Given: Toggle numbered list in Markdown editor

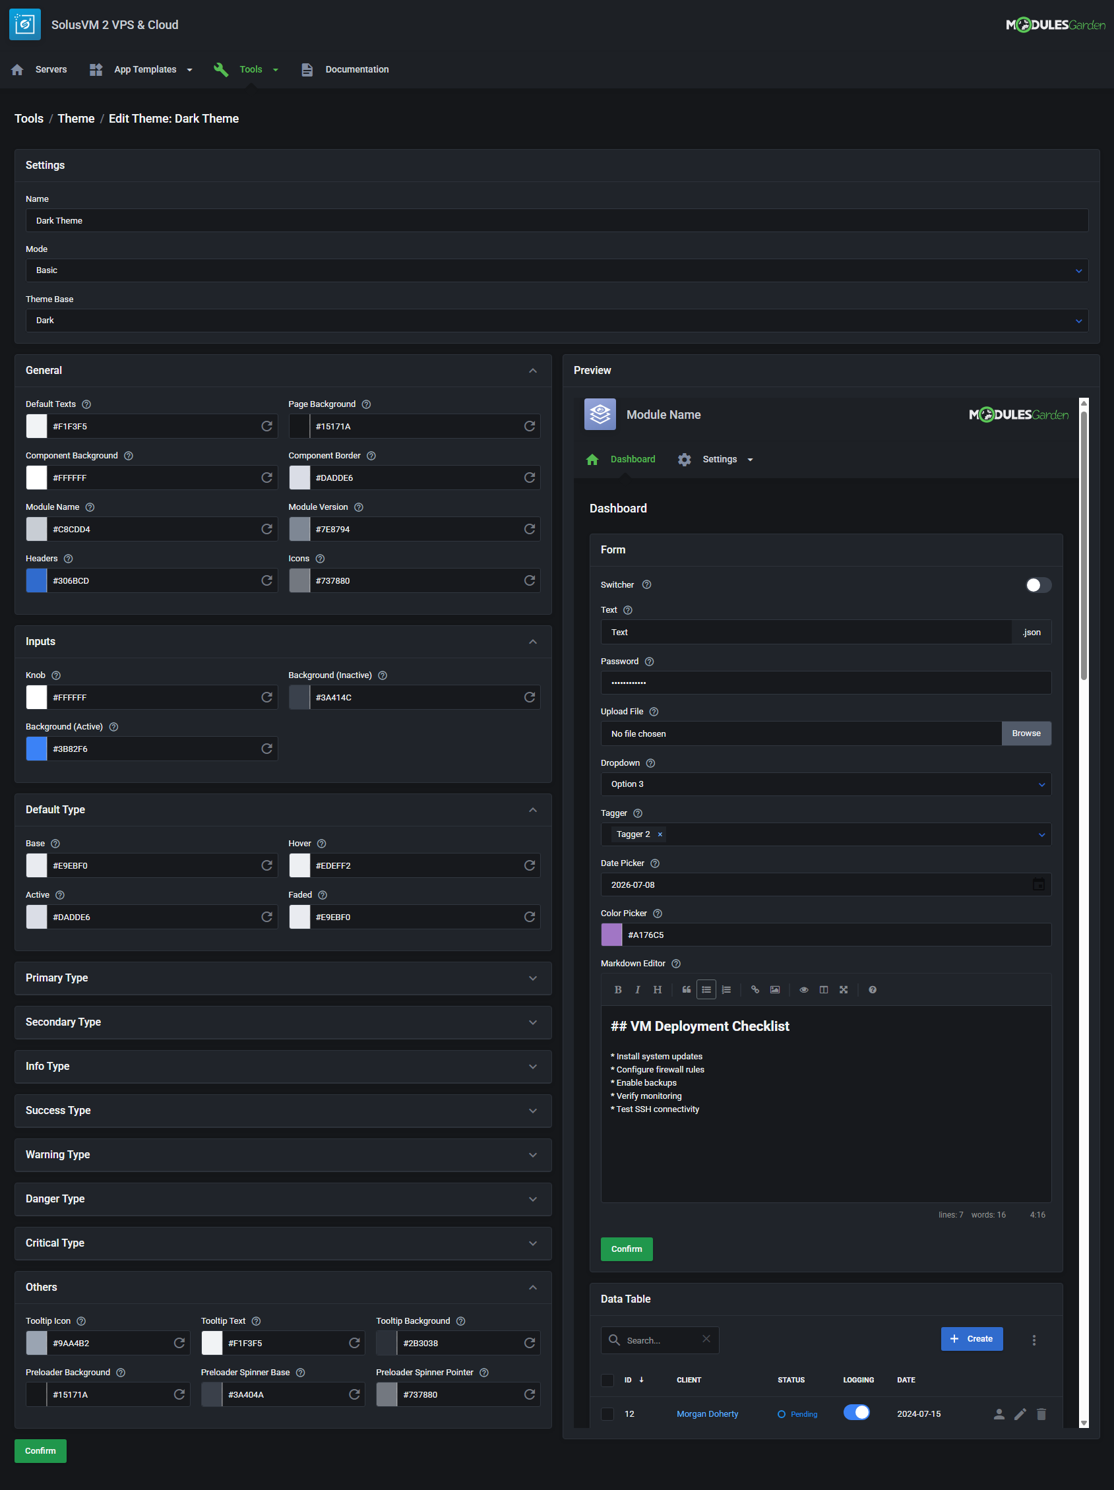Looking at the screenshot, I should (x=726, y=989).
